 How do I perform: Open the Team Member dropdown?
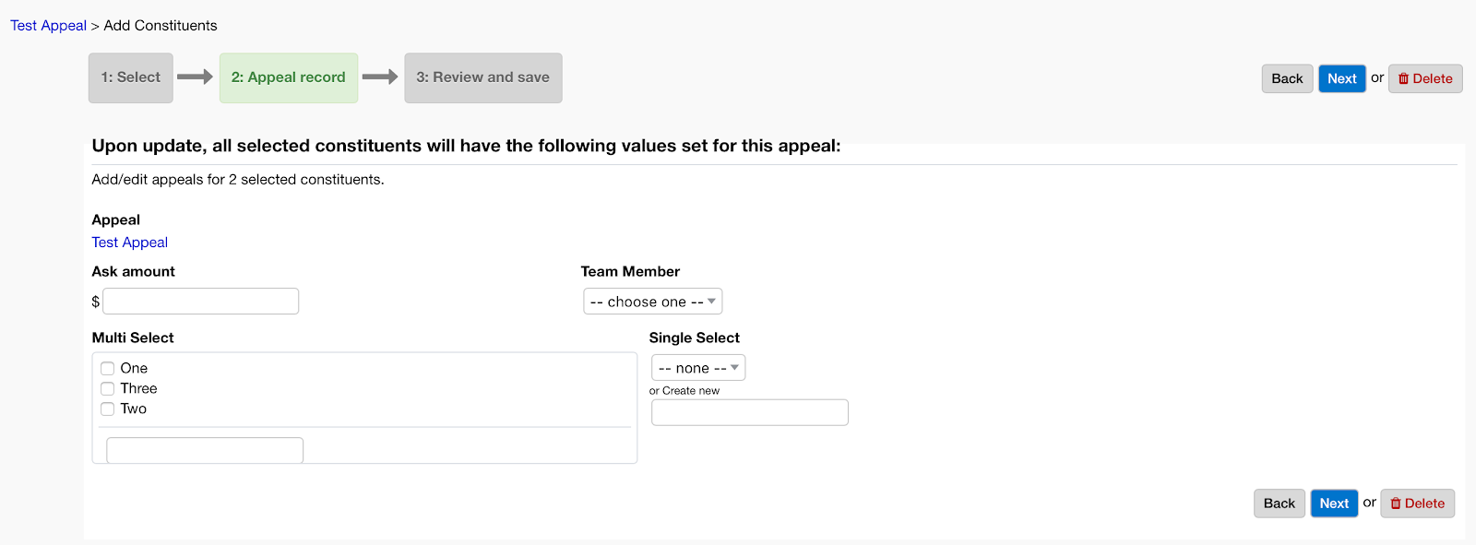click(x=652, y=302)
